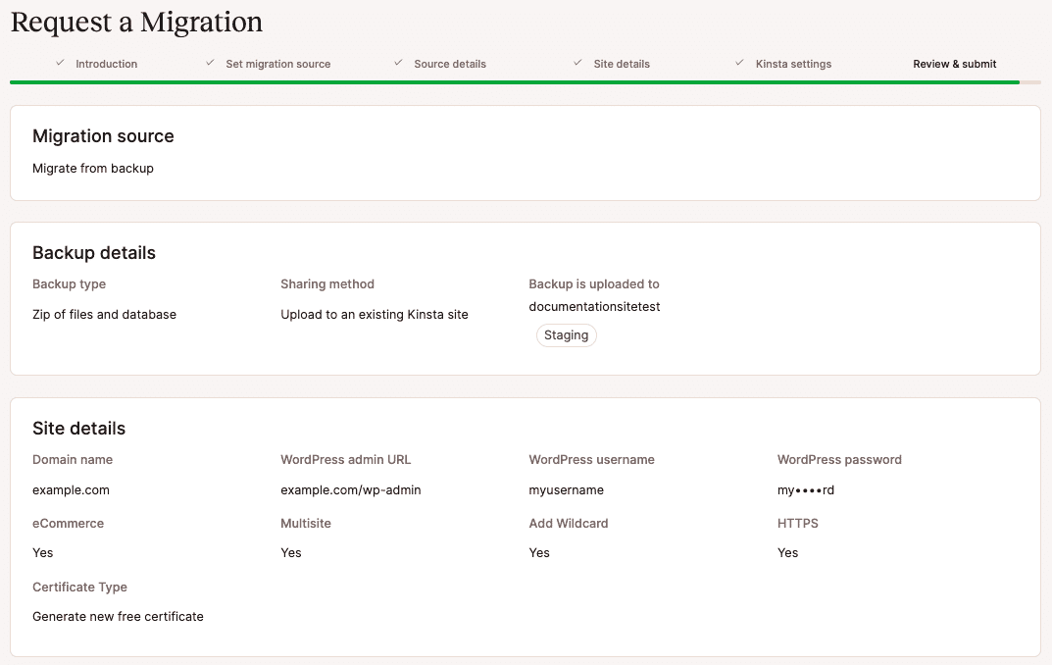This screenshot has width=1052, height=665.
Task: Click the green migration progress bar
Action: [x=515, y=82]
